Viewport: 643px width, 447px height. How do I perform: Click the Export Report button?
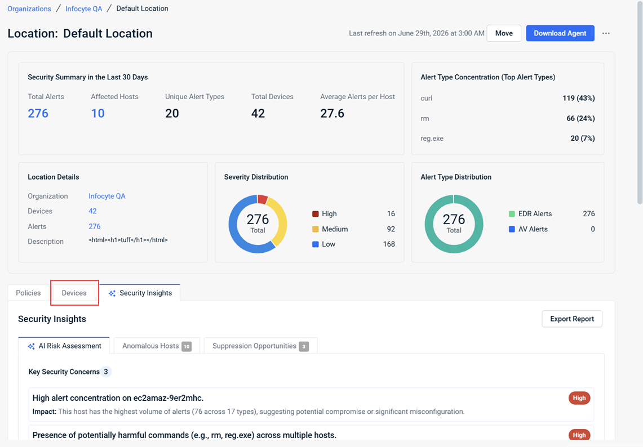(x=572, y=319)
